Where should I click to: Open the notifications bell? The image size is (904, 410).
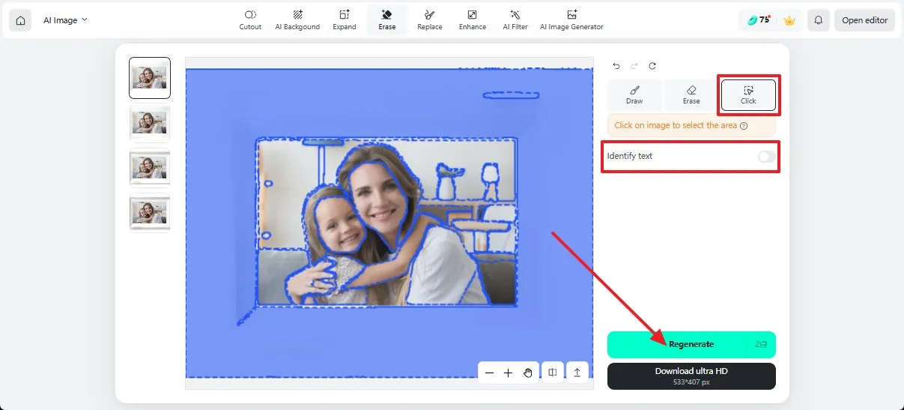coord(818,20)
